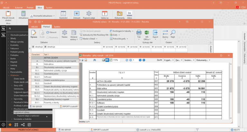247x132 pixels.
Task: Click the Oprava edit icon
Action: click(34, 33)
